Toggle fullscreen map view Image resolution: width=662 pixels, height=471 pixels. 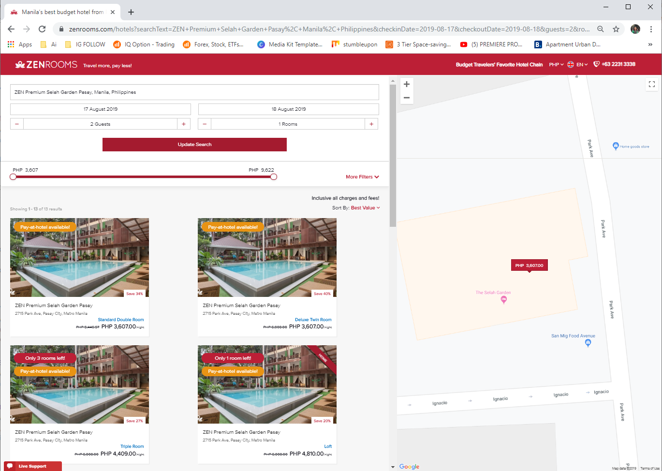point(652,84)
